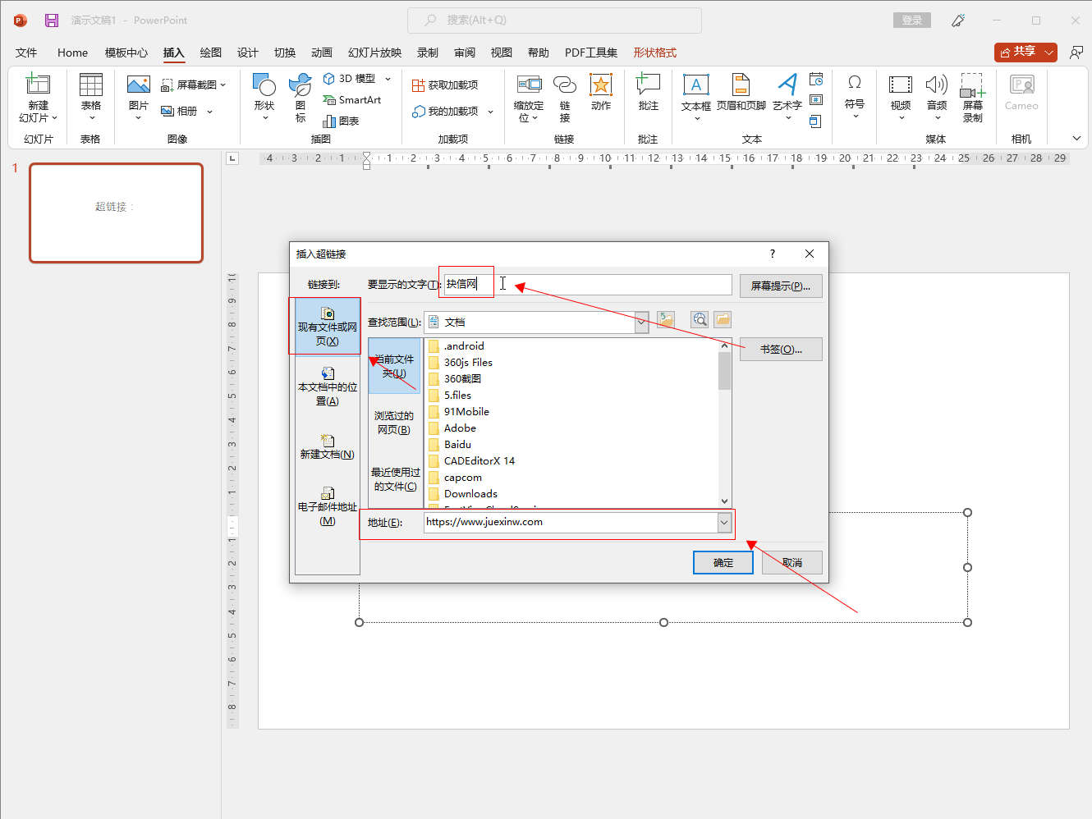The width and height of the screenshot is (1092, 819).
Task: Insert a text box from the ribbon
Action: 695,85
